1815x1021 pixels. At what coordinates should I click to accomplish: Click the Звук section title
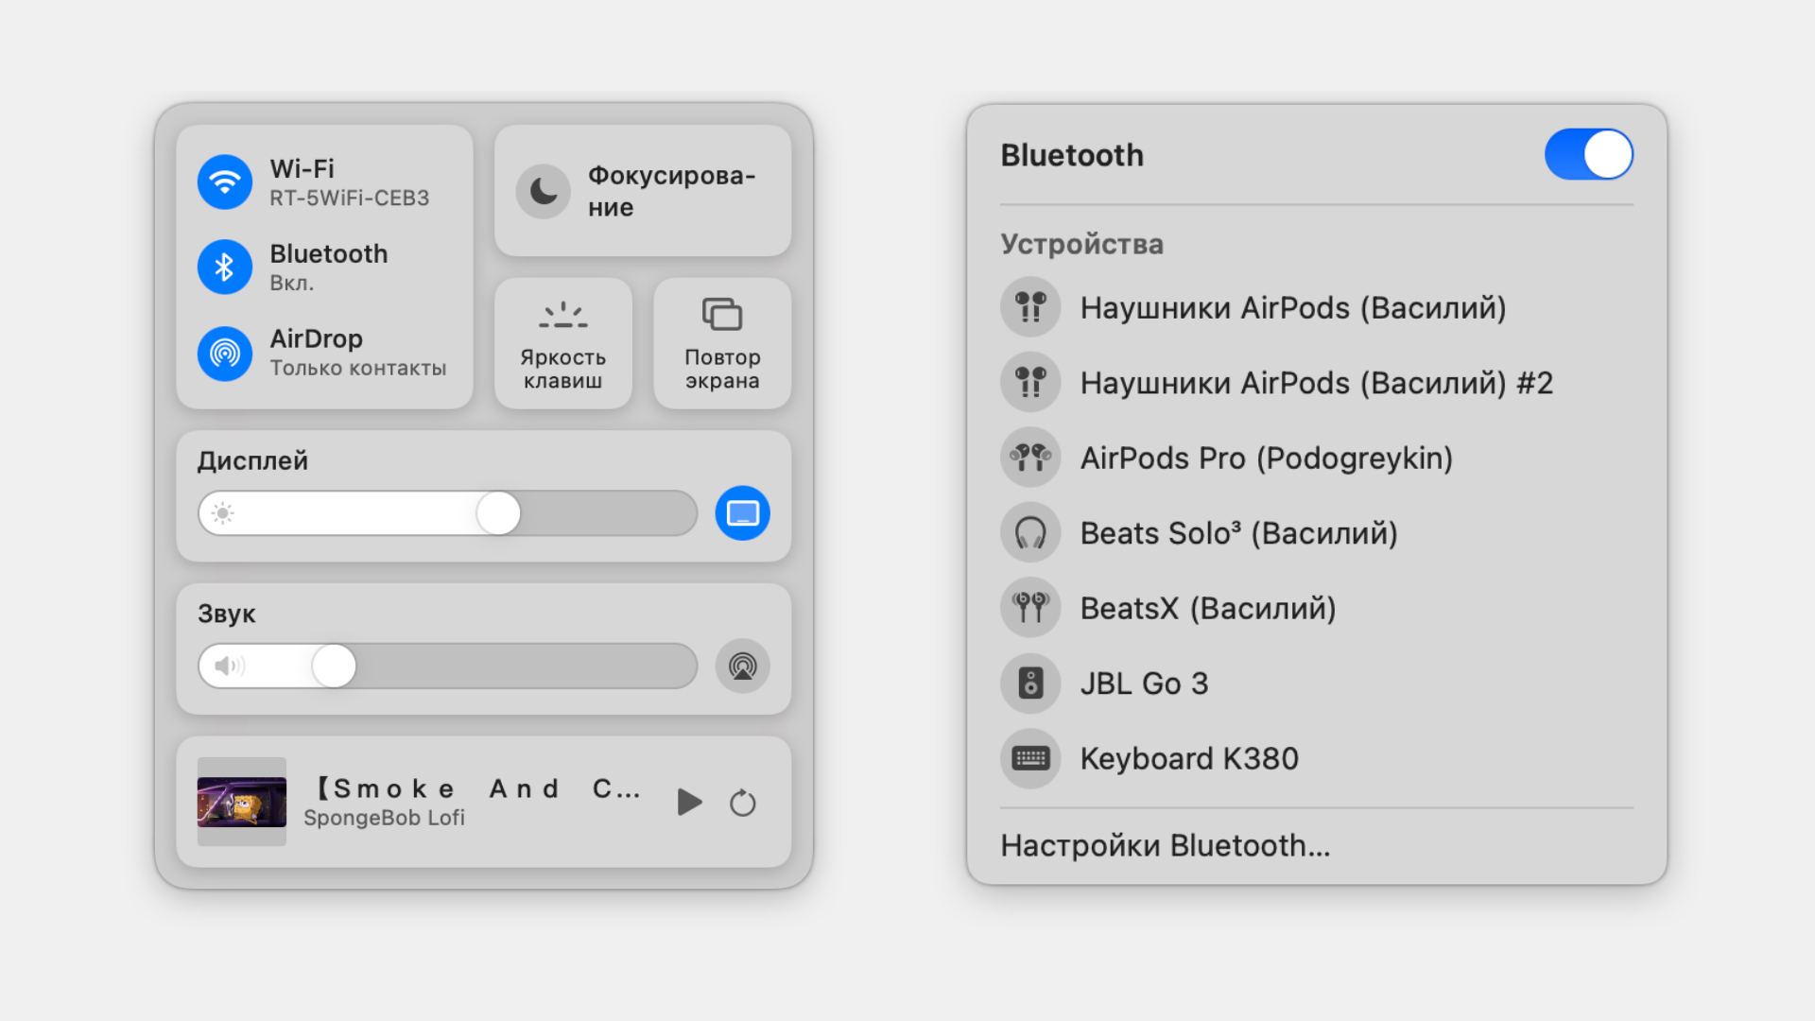click(227, 614)
